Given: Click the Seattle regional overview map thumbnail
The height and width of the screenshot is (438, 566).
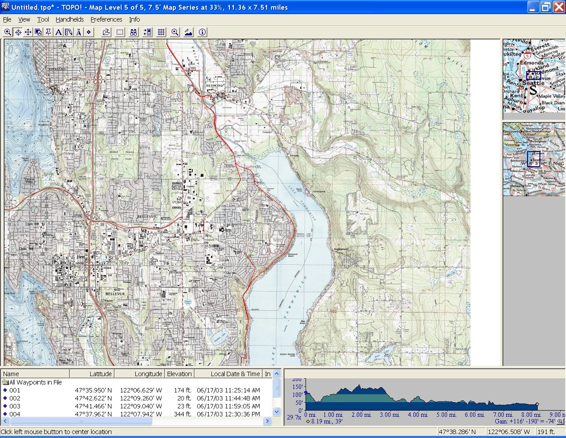Looking at the screenshot, I should coord(534,76).
